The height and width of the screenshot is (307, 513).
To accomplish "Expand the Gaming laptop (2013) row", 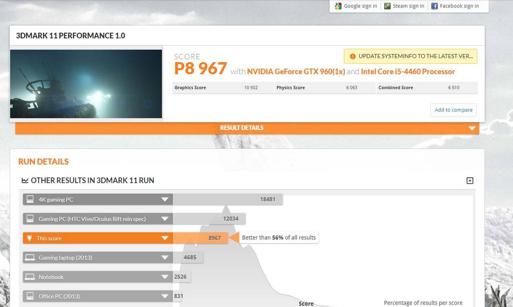I will [98, 257].
